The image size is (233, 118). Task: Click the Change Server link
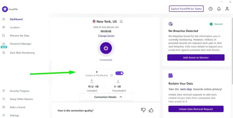click(106, 36)
